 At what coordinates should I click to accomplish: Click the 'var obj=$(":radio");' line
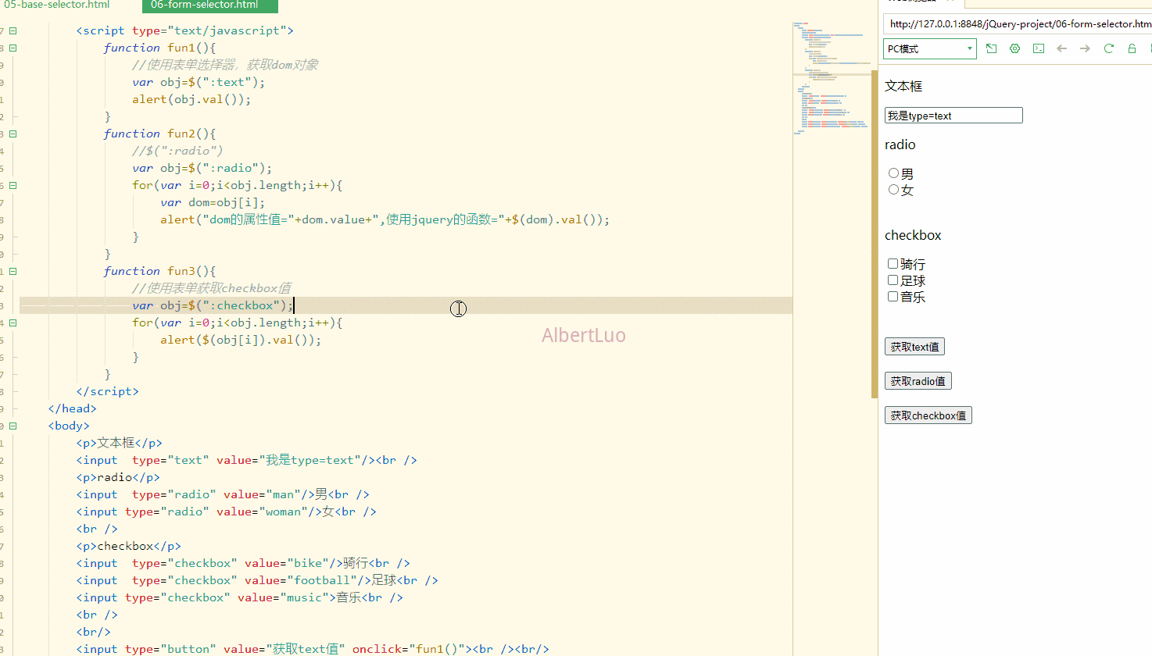[x=202, y=168]
